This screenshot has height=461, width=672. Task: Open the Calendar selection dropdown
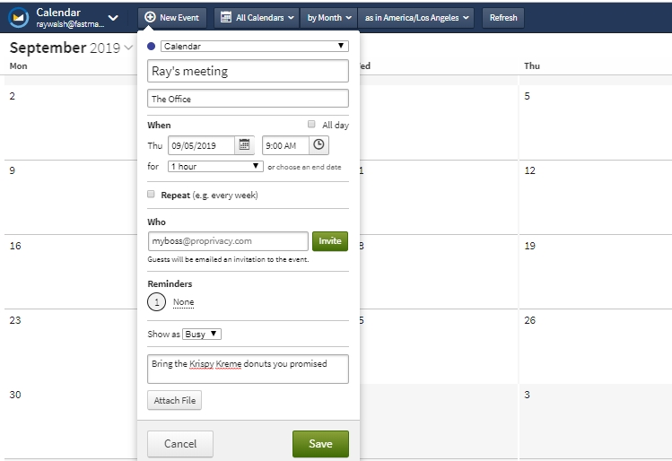[x=255, y=47]
